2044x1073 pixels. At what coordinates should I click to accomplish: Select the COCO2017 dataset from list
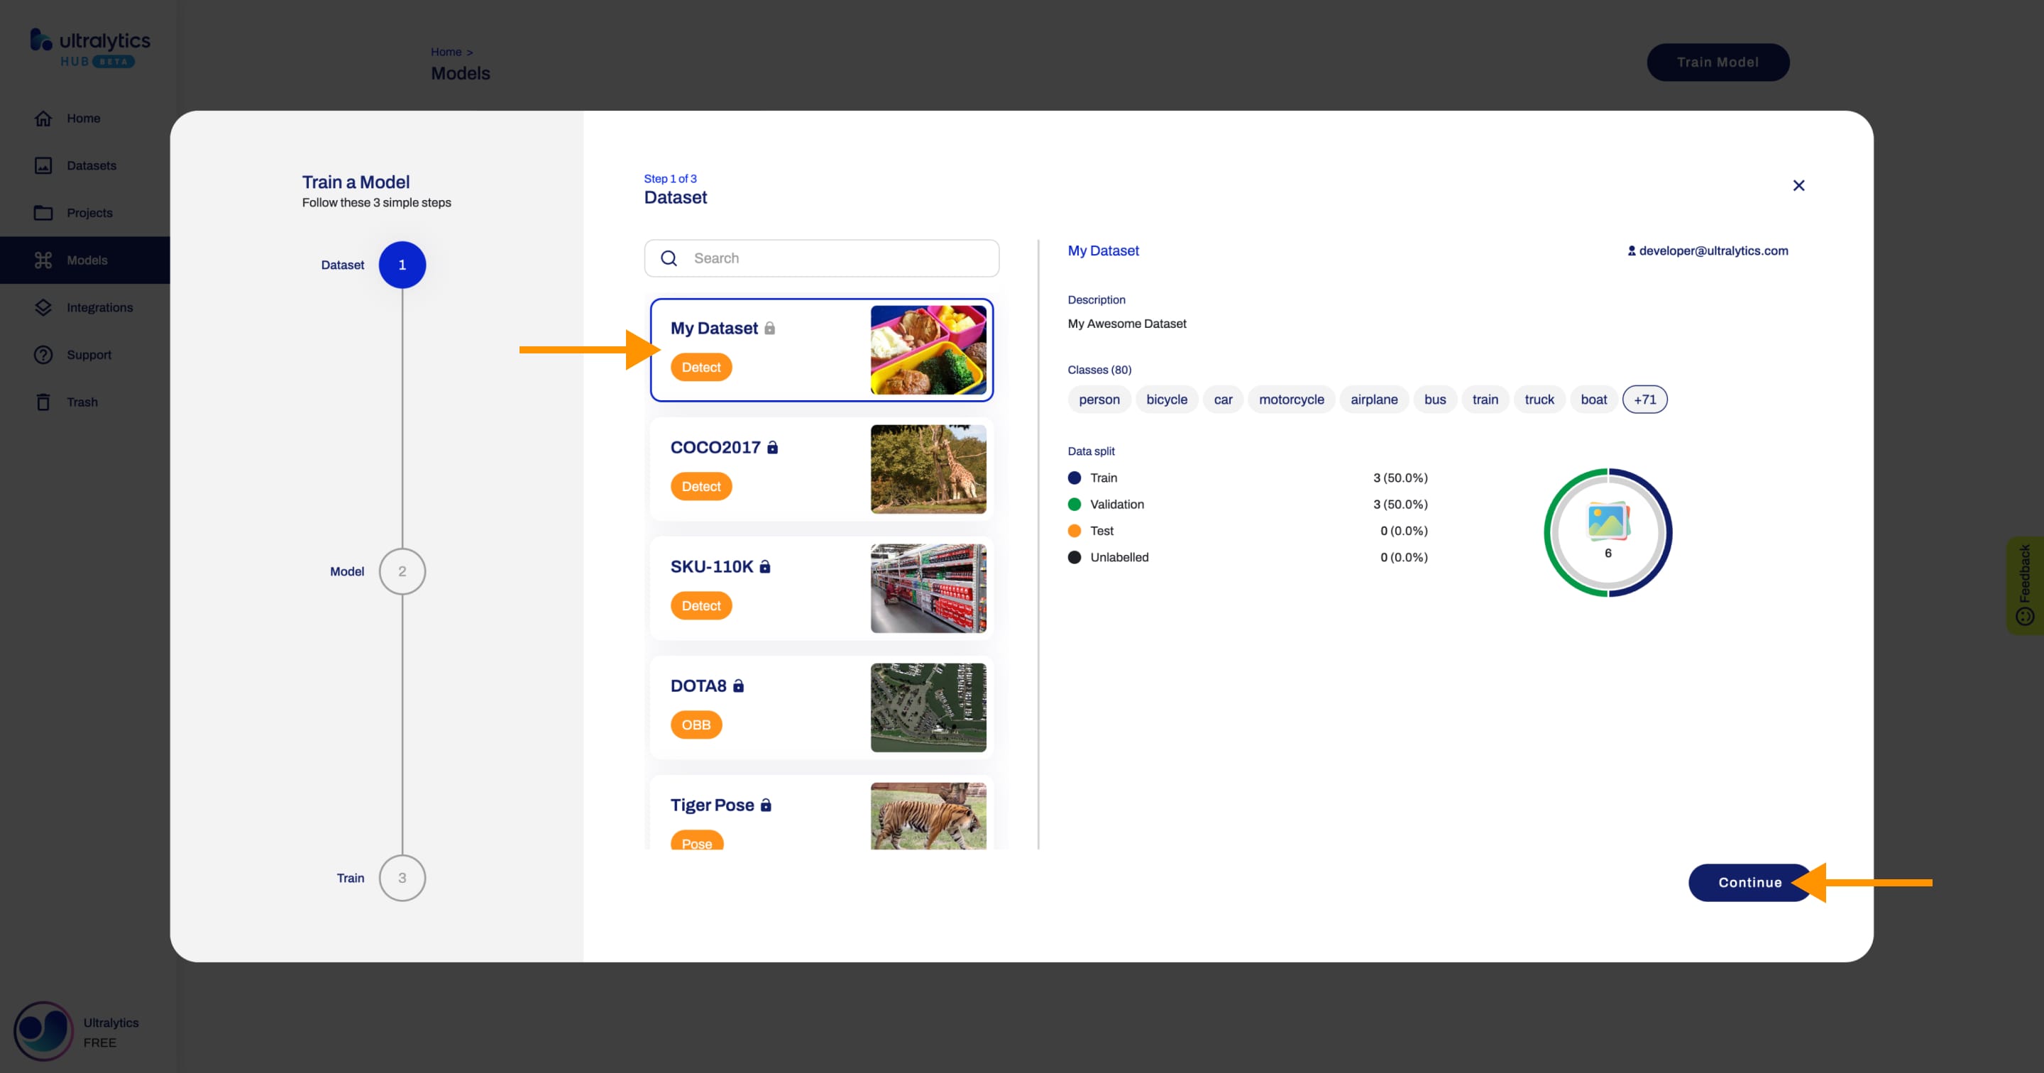pyautogui.click(x=822, y=468)
